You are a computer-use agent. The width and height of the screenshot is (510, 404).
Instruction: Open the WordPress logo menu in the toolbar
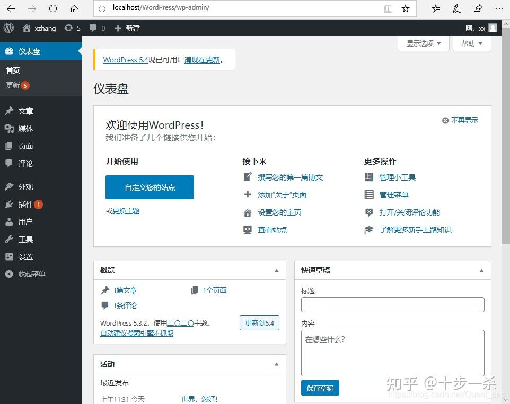[8, 28]
